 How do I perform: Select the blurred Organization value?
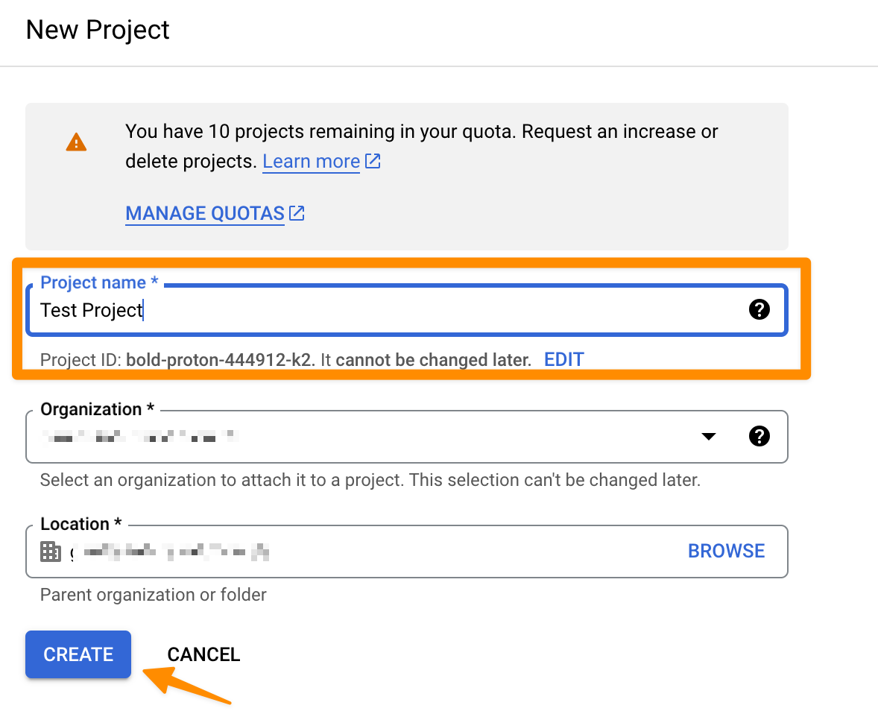pos(140,436)
